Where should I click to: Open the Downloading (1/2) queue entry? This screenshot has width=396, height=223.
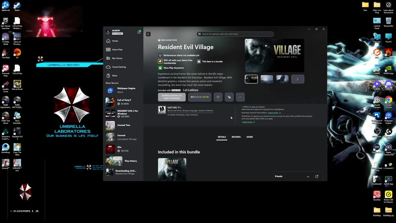(123, 172)
